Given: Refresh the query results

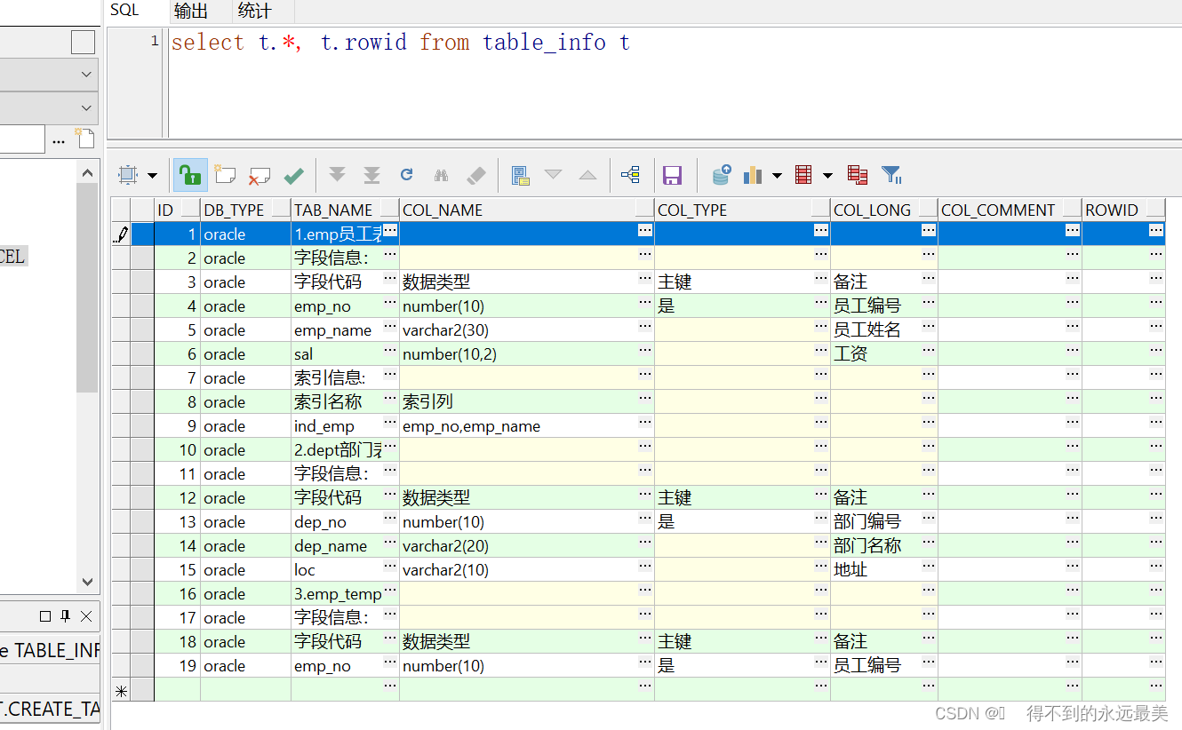Looking at the screenshot, I should [x=407, y=175].
